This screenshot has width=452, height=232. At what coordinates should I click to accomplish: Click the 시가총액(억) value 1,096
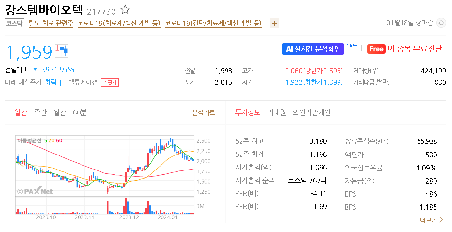point(318,168)
